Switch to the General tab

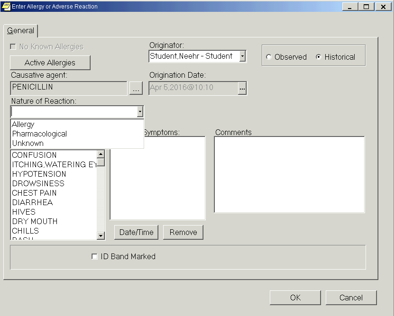point(20,30)
